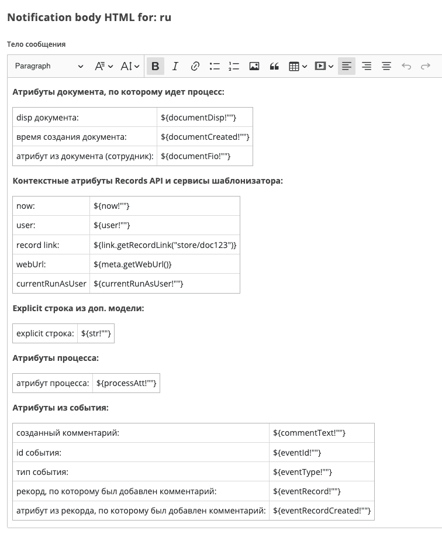
Task: Click the ${eventRecordCreated!""} cell
Action: (x=322, y=511)
